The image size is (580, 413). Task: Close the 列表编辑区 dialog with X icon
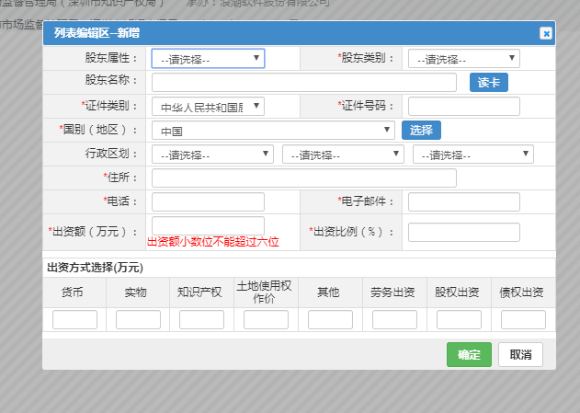(x=545, y=33)
